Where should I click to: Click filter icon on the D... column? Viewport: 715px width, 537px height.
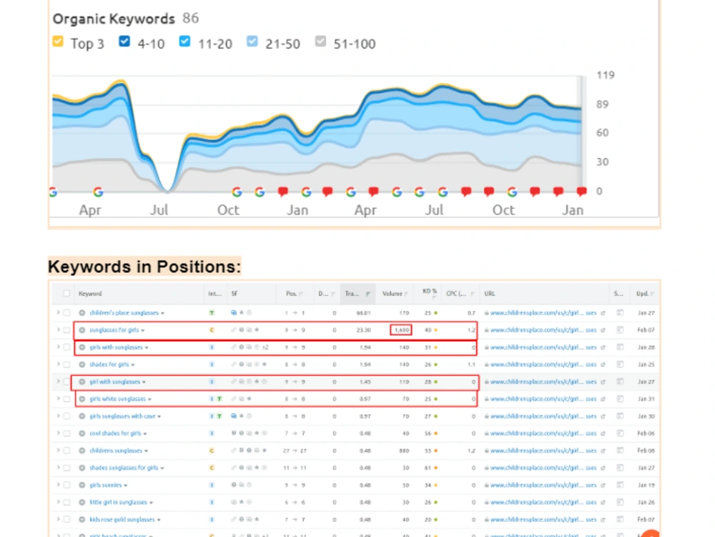tap(333, 294)
